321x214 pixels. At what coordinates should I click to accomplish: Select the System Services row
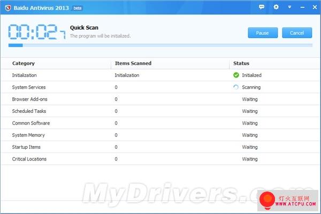160,87
